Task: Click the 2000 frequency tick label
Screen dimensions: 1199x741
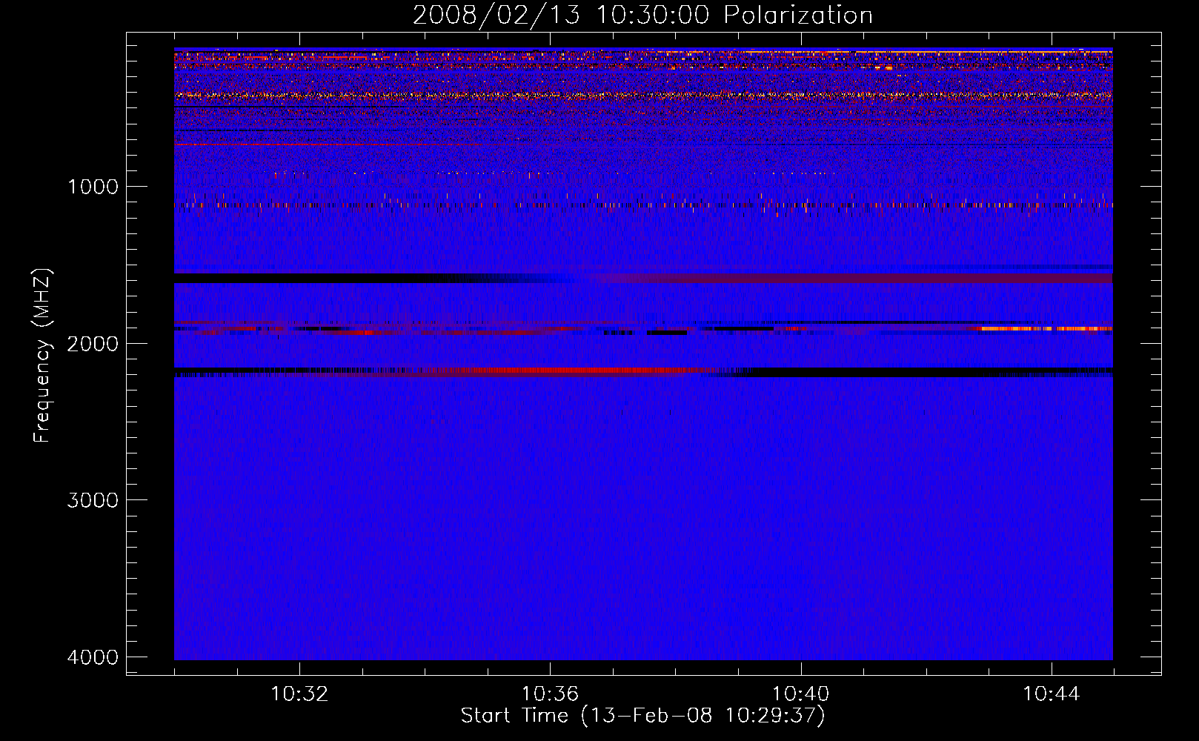Action: coord(93,344)
